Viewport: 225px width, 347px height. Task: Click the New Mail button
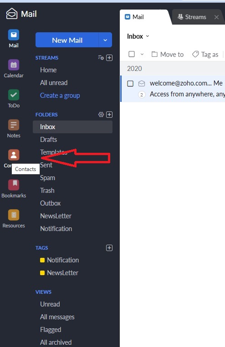[x=67, y=40]
